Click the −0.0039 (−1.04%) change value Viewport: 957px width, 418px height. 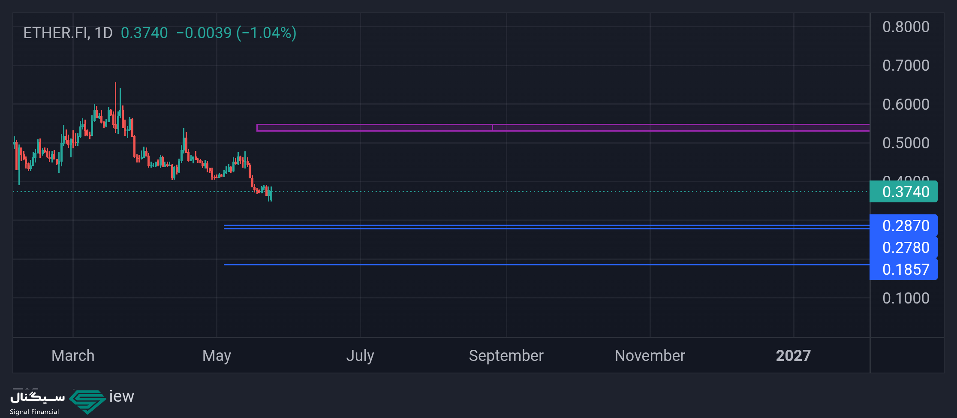click(x=236, y=33)
